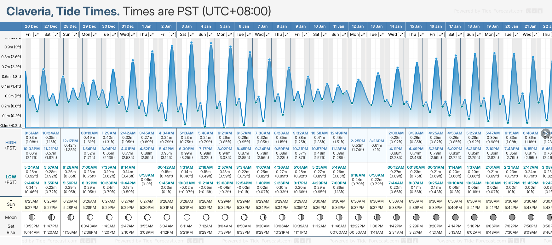The image size is (552, 245).
Task: Click the up arrow above Sun label
Action: [x=11, y=200]
